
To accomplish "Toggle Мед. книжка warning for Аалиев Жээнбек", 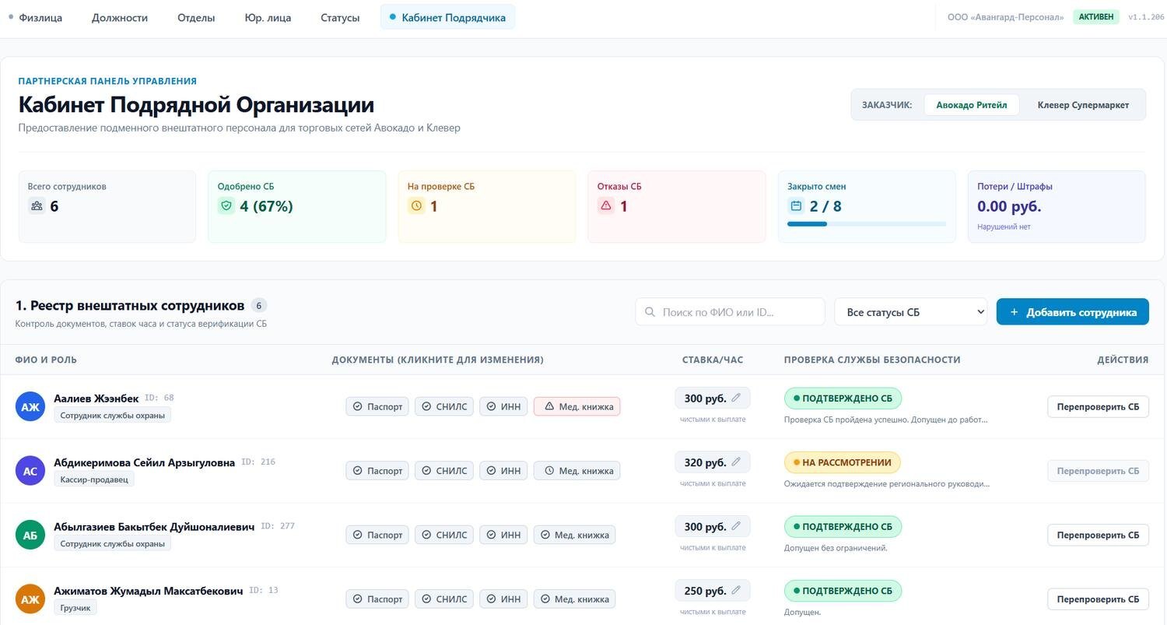I will pyautogui.click(x=576, y=406).
